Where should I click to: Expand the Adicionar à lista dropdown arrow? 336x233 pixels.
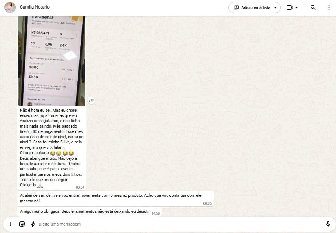click(x=276, y=8)
